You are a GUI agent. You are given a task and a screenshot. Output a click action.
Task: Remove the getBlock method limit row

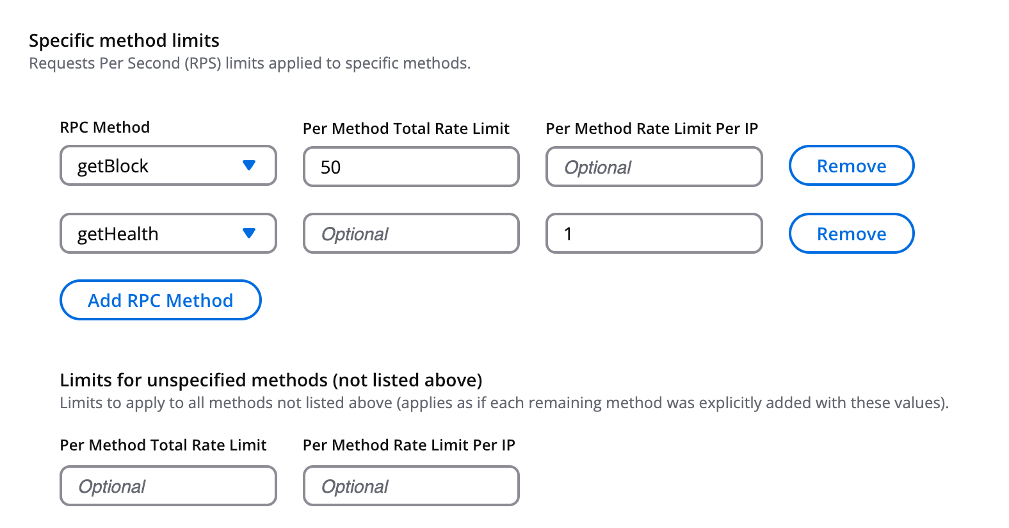[x=851, y=166]
